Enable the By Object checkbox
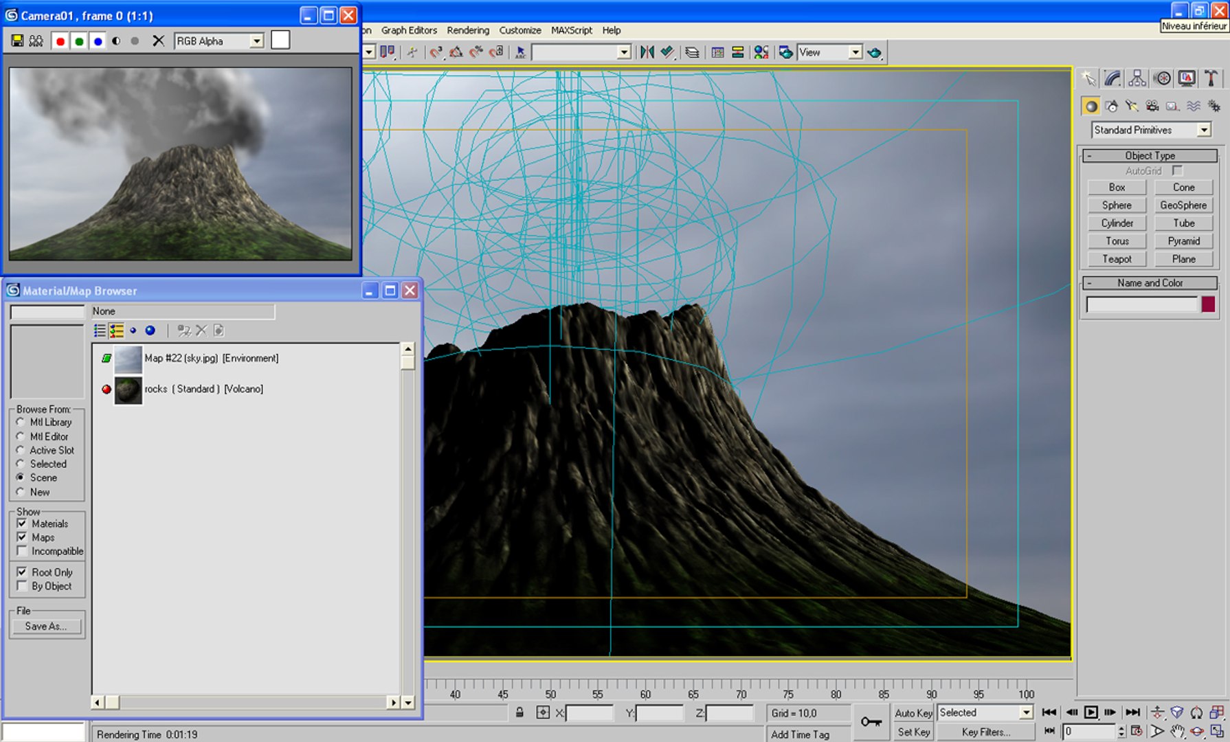The width and height of the screenshot is (1230, 742). tap(22, 586)
